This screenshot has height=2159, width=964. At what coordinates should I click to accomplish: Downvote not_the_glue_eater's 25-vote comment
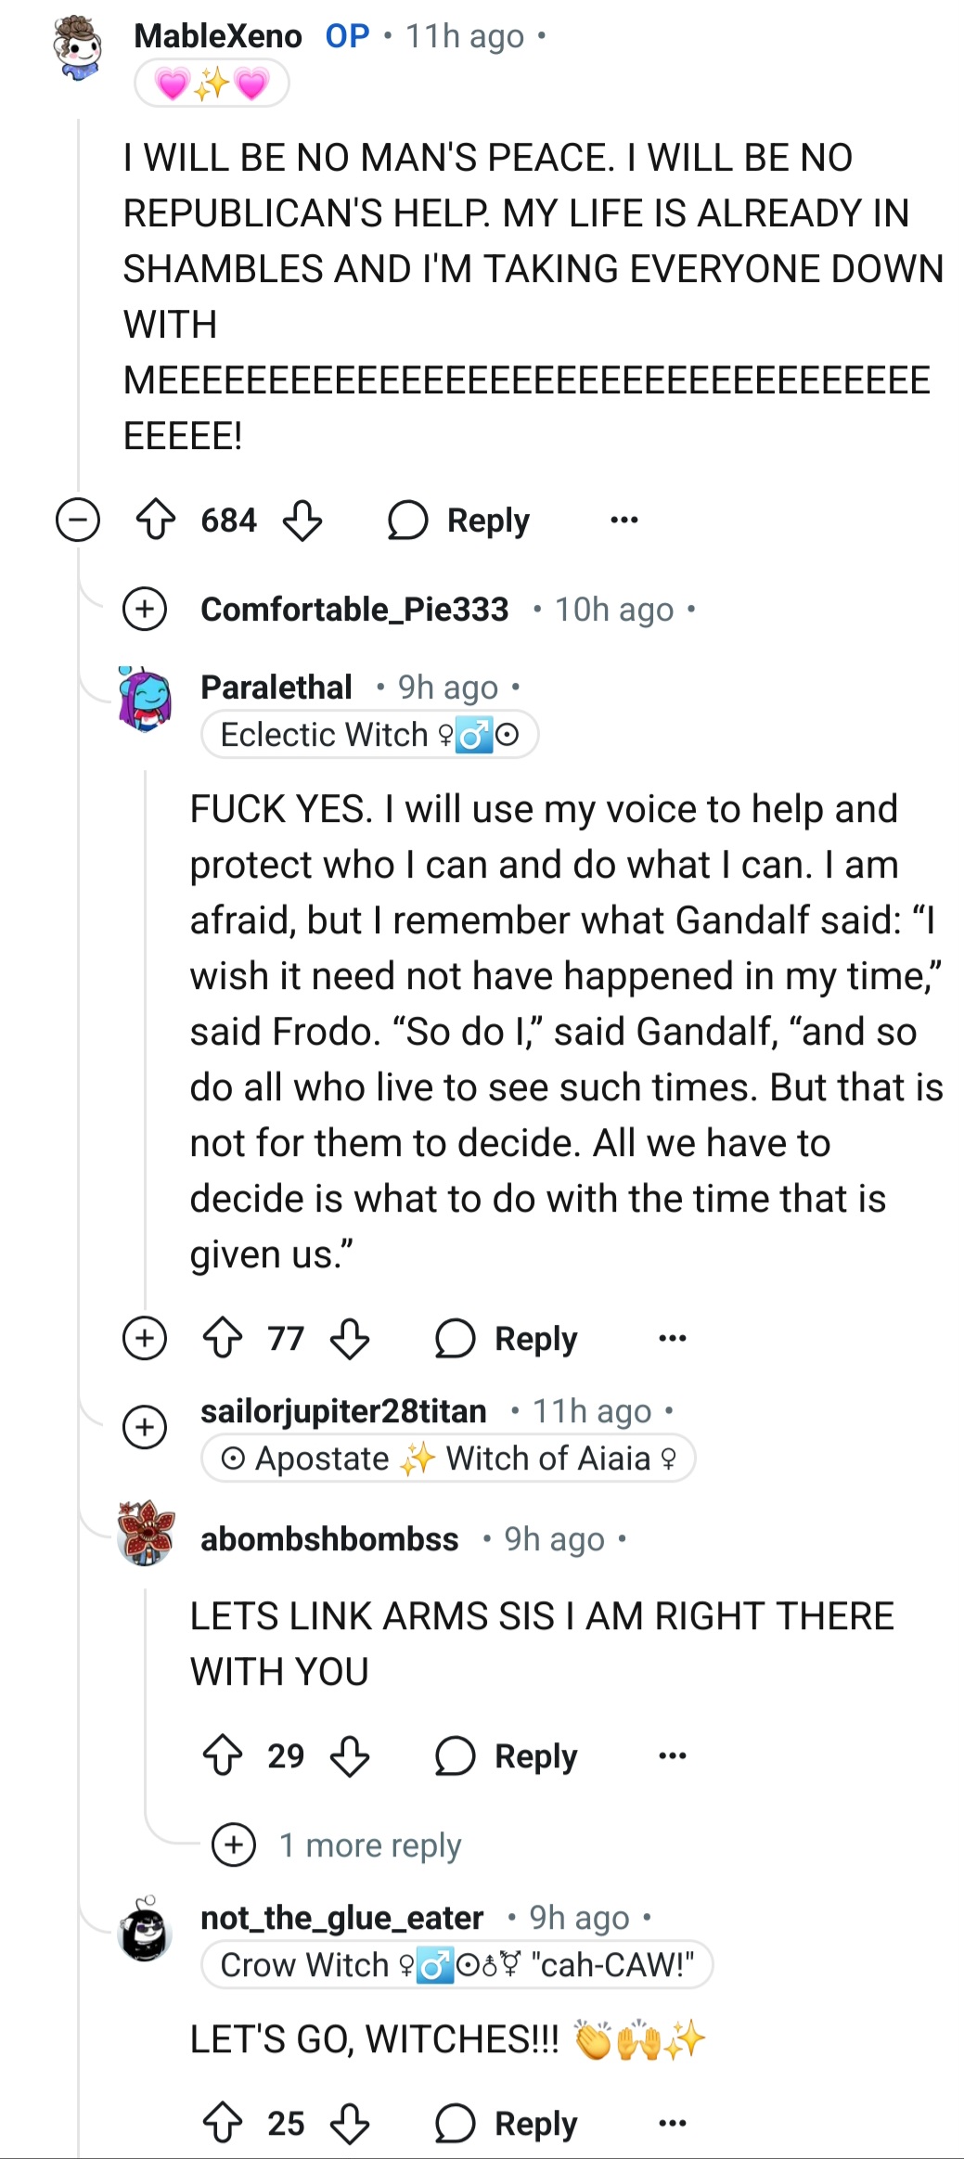pos(350,2123)
